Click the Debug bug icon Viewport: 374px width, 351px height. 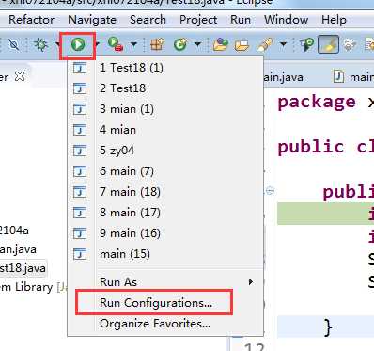click(41, 45)
